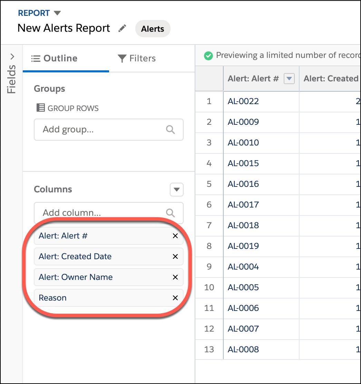Click the search icon in Add column

[170, 213]
